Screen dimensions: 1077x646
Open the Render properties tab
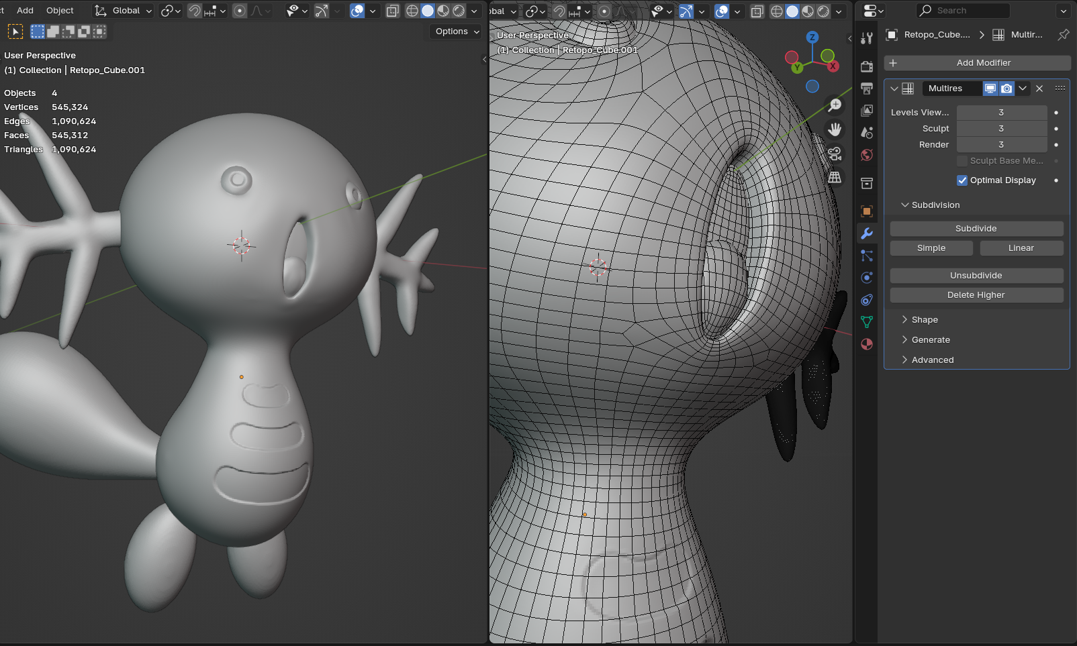click(867, 66)
